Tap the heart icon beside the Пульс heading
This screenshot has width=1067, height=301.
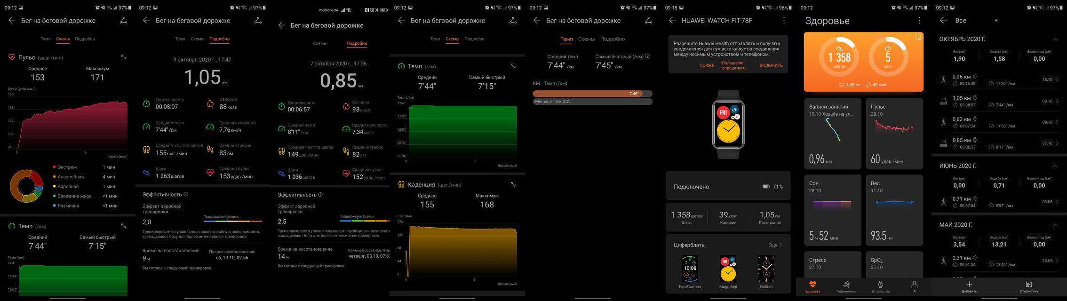pos(12,57)
